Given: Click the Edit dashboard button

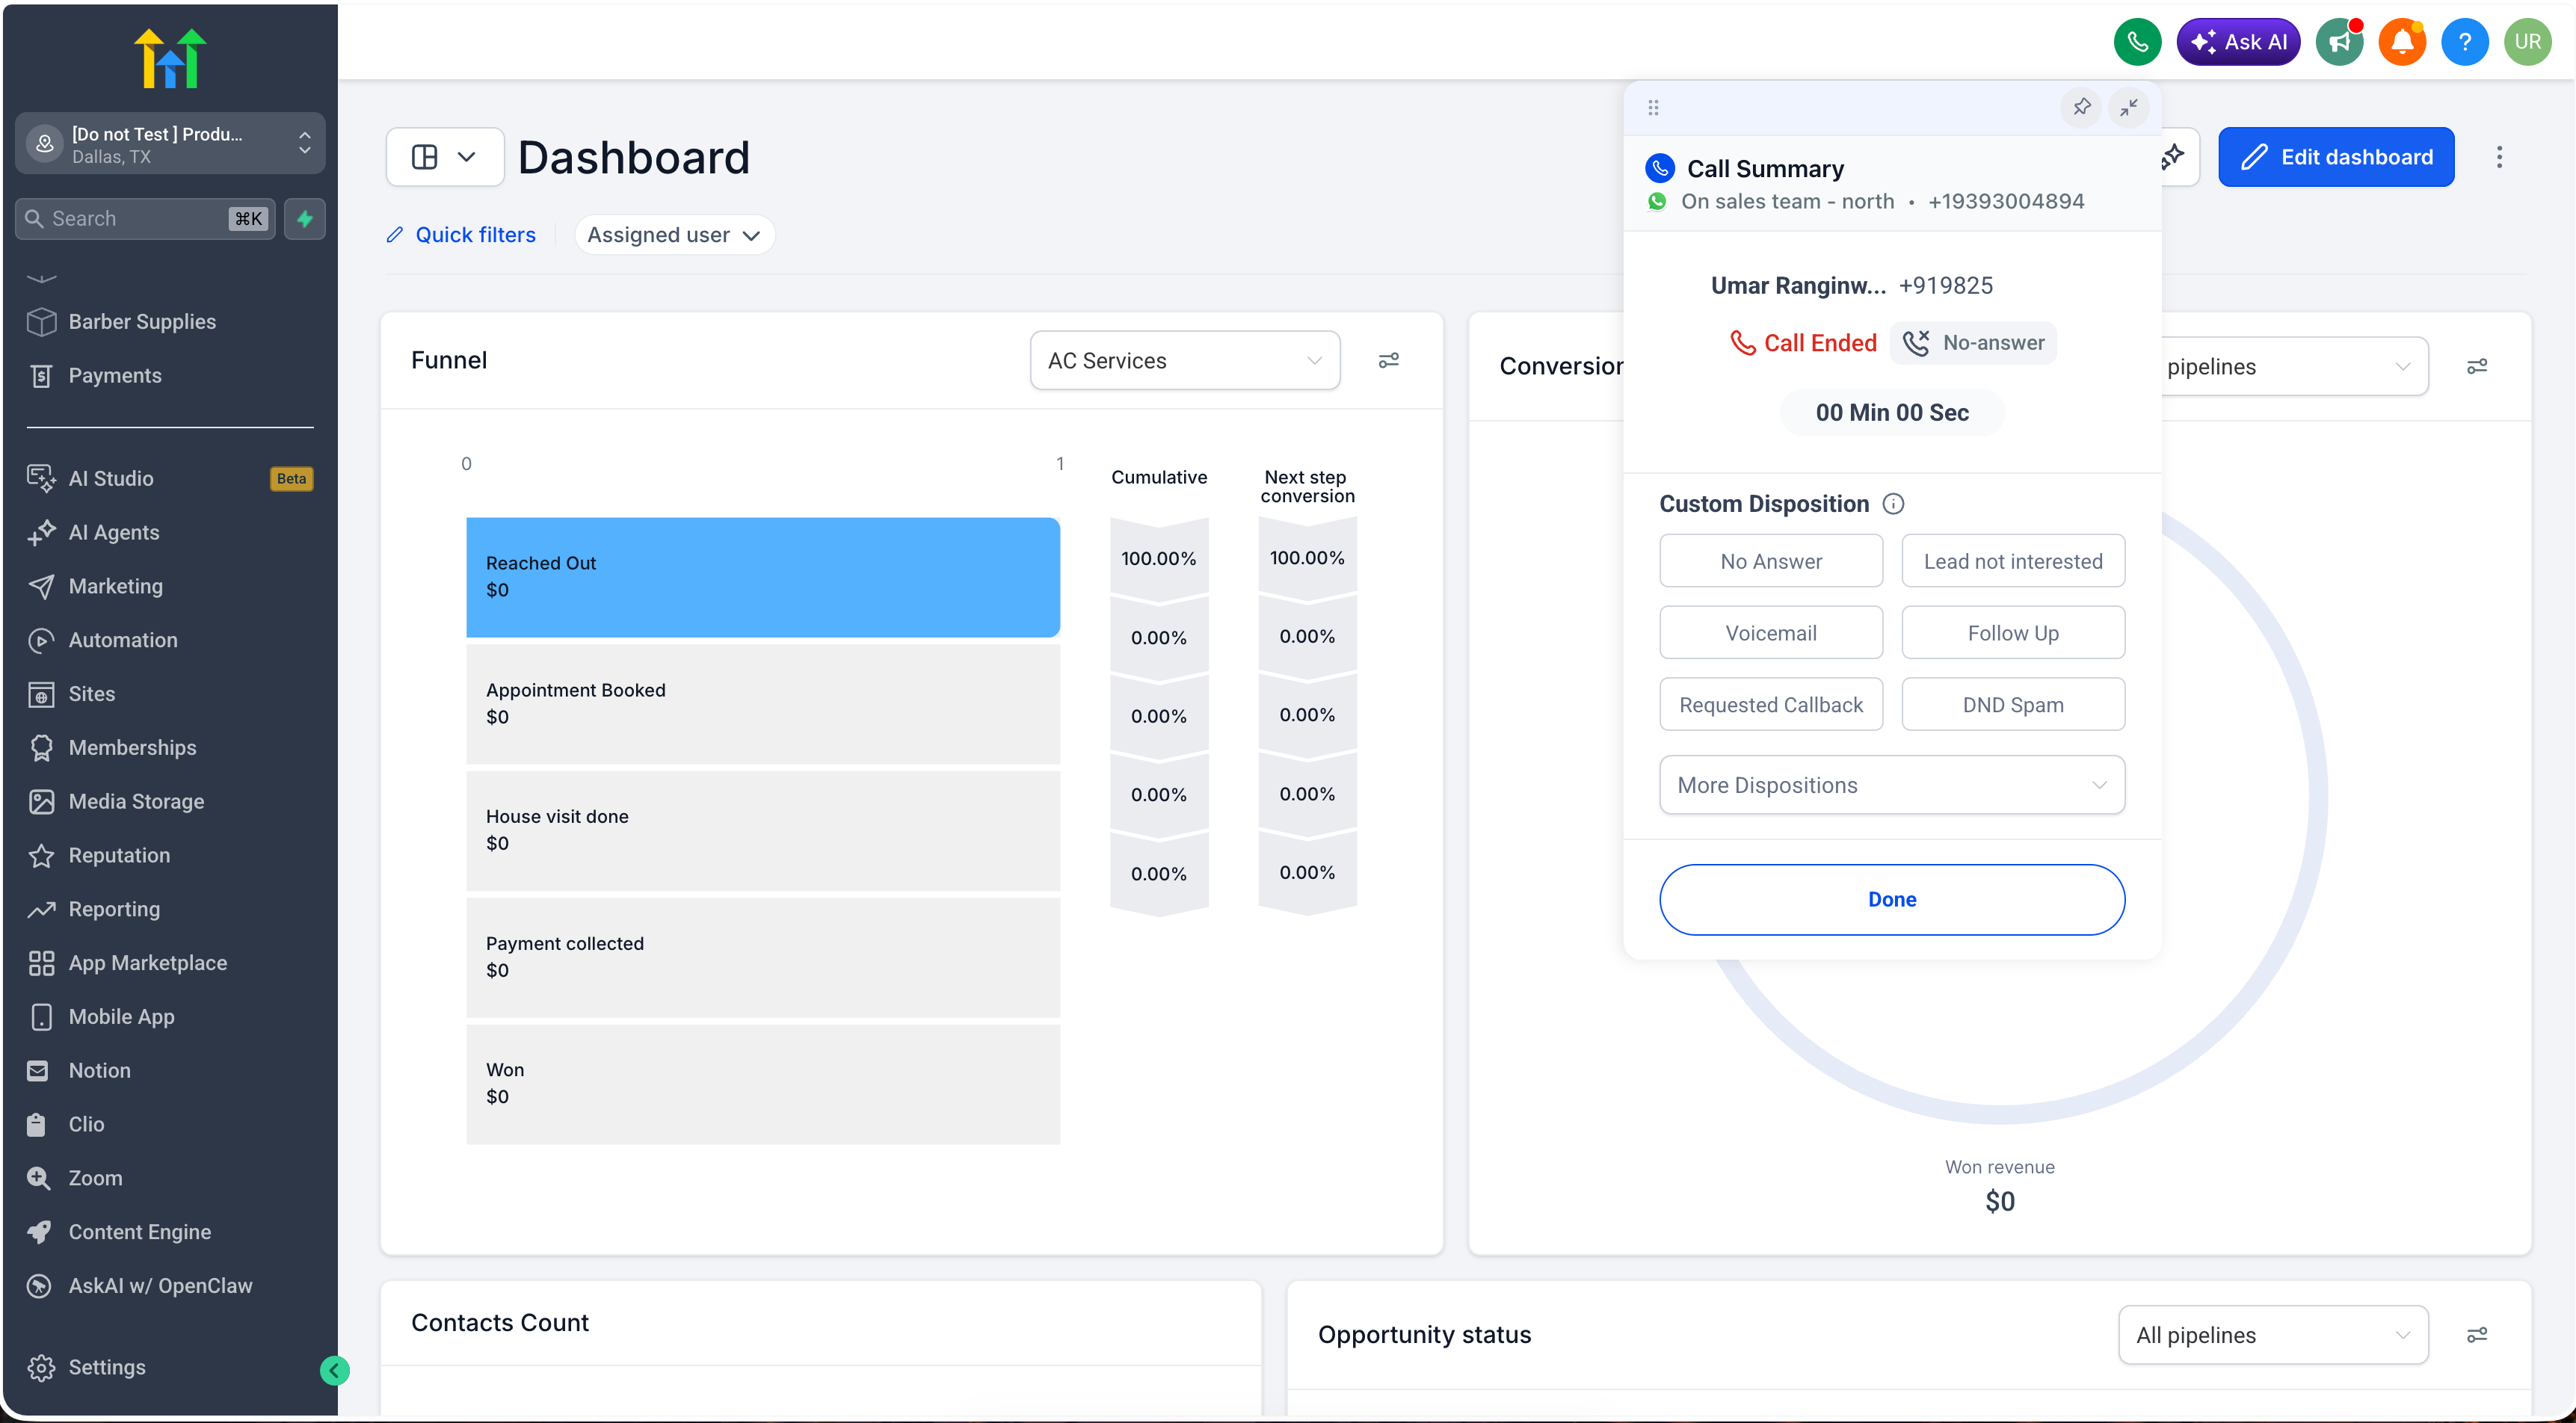Looking at the screenshot, I should [x=2336, y=157].
